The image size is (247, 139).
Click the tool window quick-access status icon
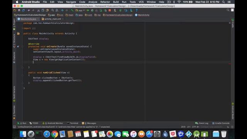click(x=14, y=127)
